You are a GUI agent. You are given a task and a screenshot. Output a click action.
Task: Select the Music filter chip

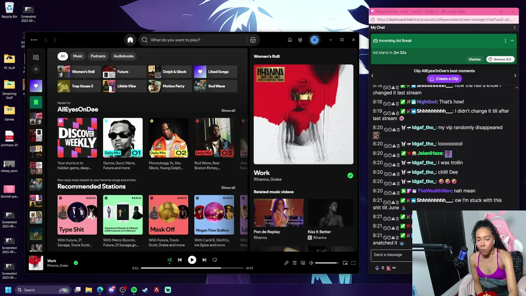78,56
